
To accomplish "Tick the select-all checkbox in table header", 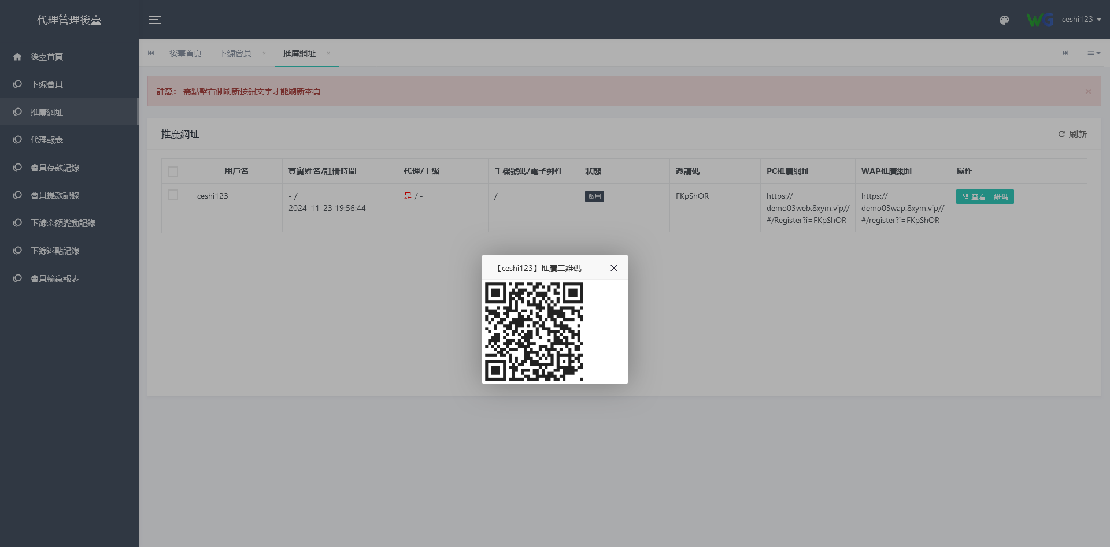I will 173,172.
